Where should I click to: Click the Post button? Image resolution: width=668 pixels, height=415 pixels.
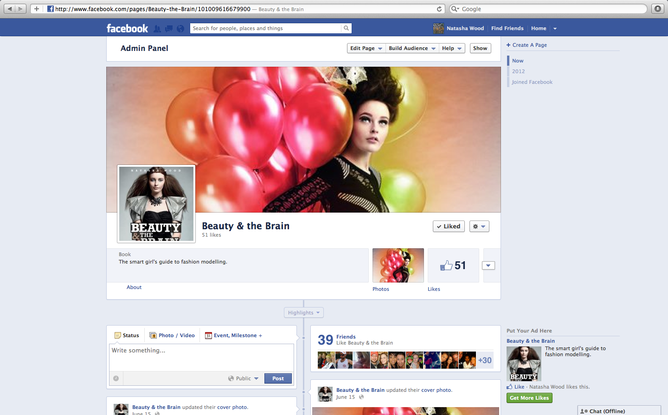tap(278, 378)
